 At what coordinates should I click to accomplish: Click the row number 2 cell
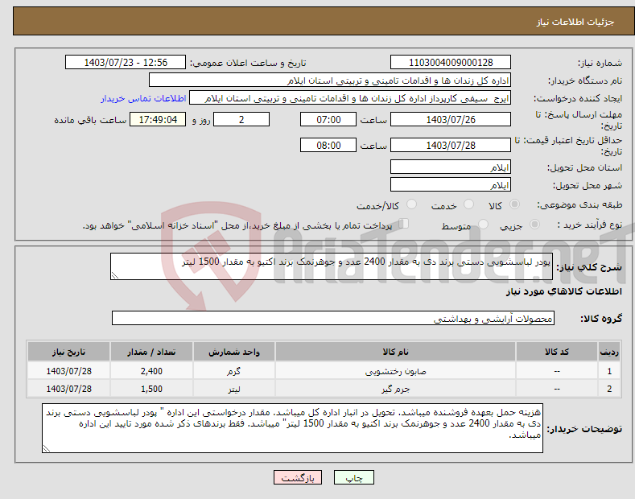coord(609,389)
